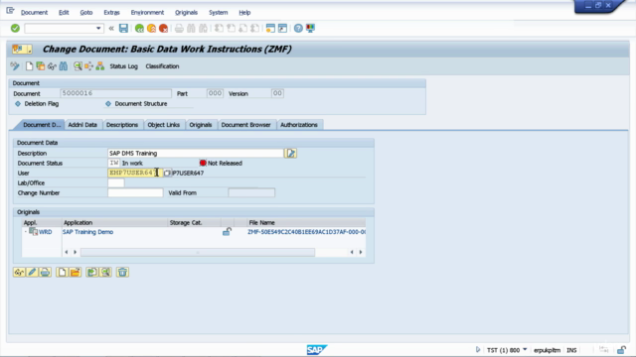Click the Print icon in the toolbar
636x357 pixels.
[179, 28]
